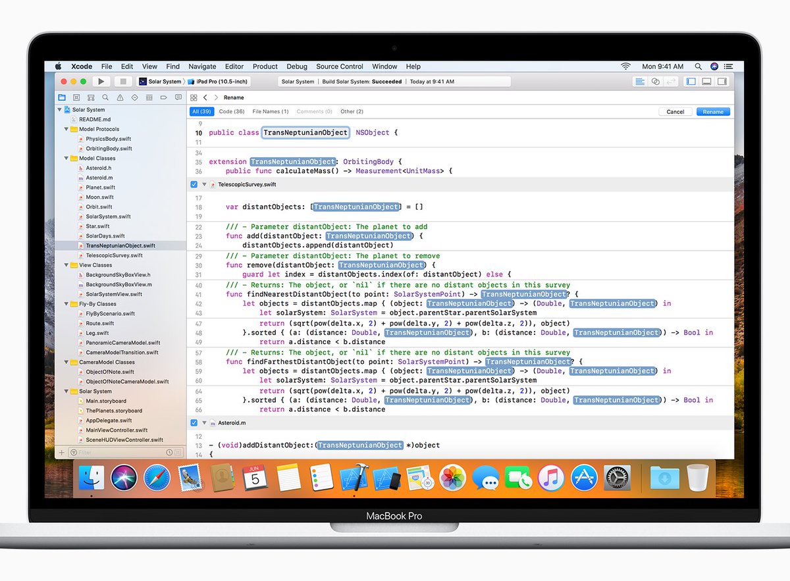Open the Source Control menu
Viewport: 790px width, 581px height.
340,66
